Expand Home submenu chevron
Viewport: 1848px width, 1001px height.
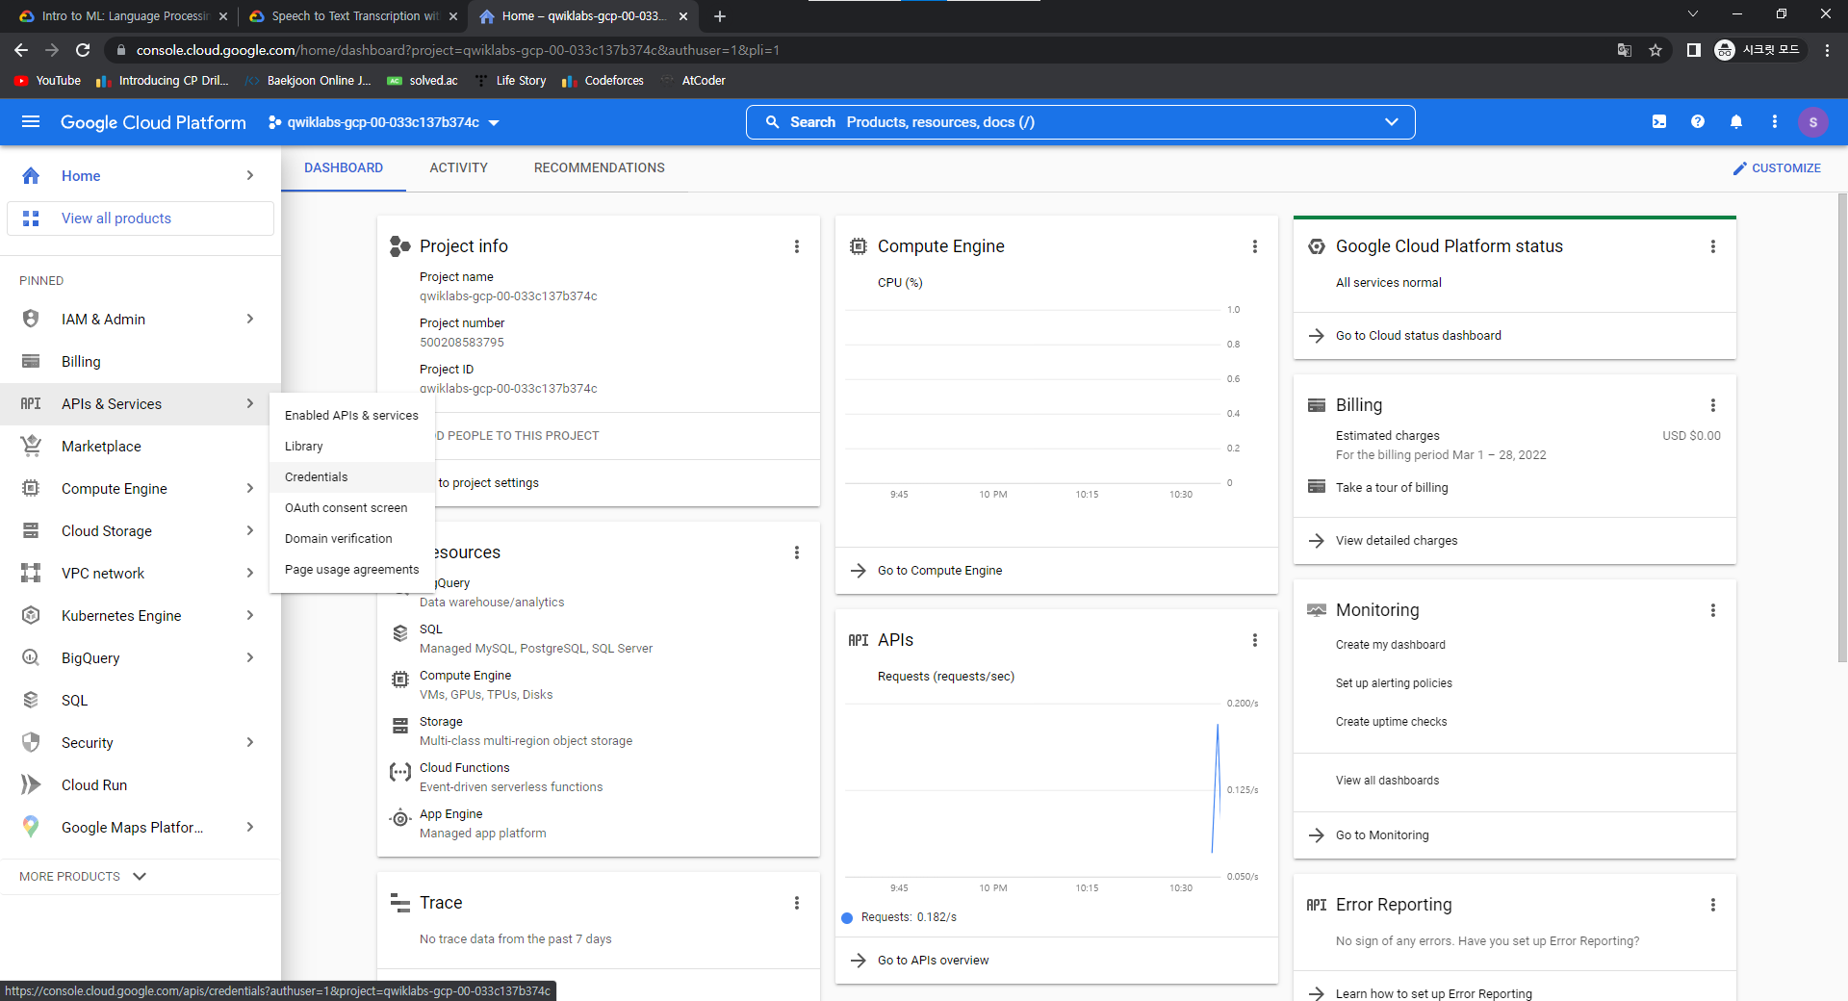250,175
